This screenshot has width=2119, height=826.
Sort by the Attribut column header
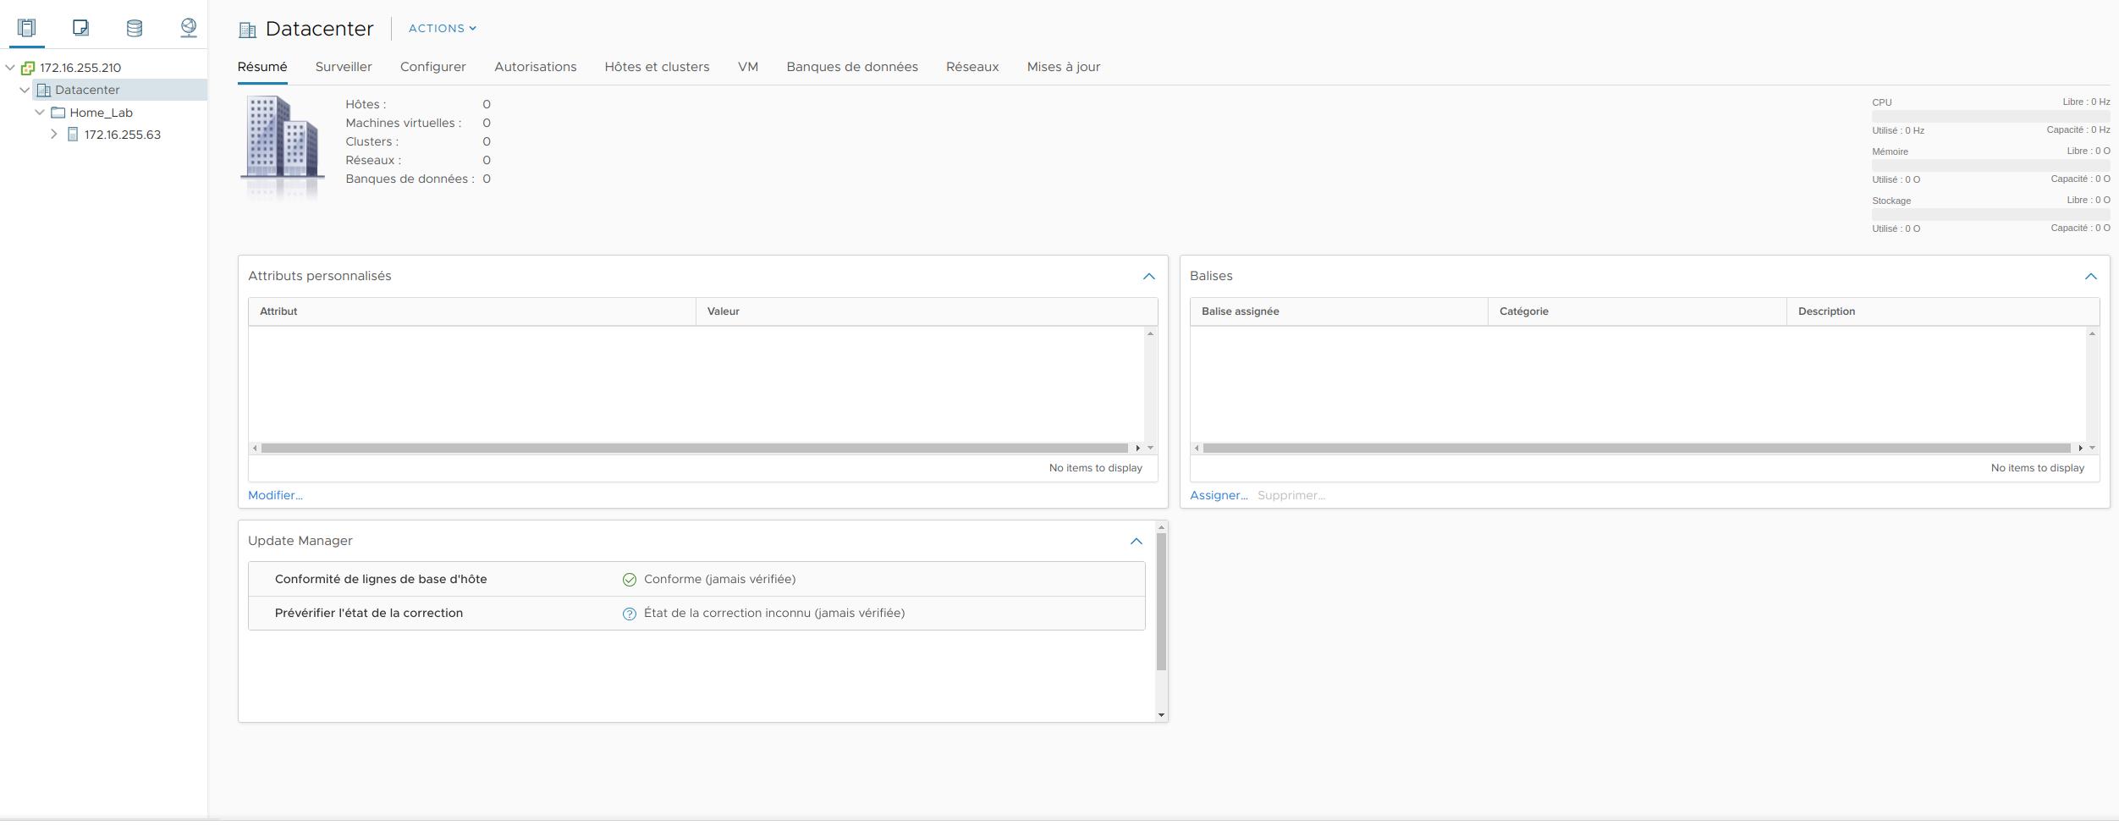[472, 311]
